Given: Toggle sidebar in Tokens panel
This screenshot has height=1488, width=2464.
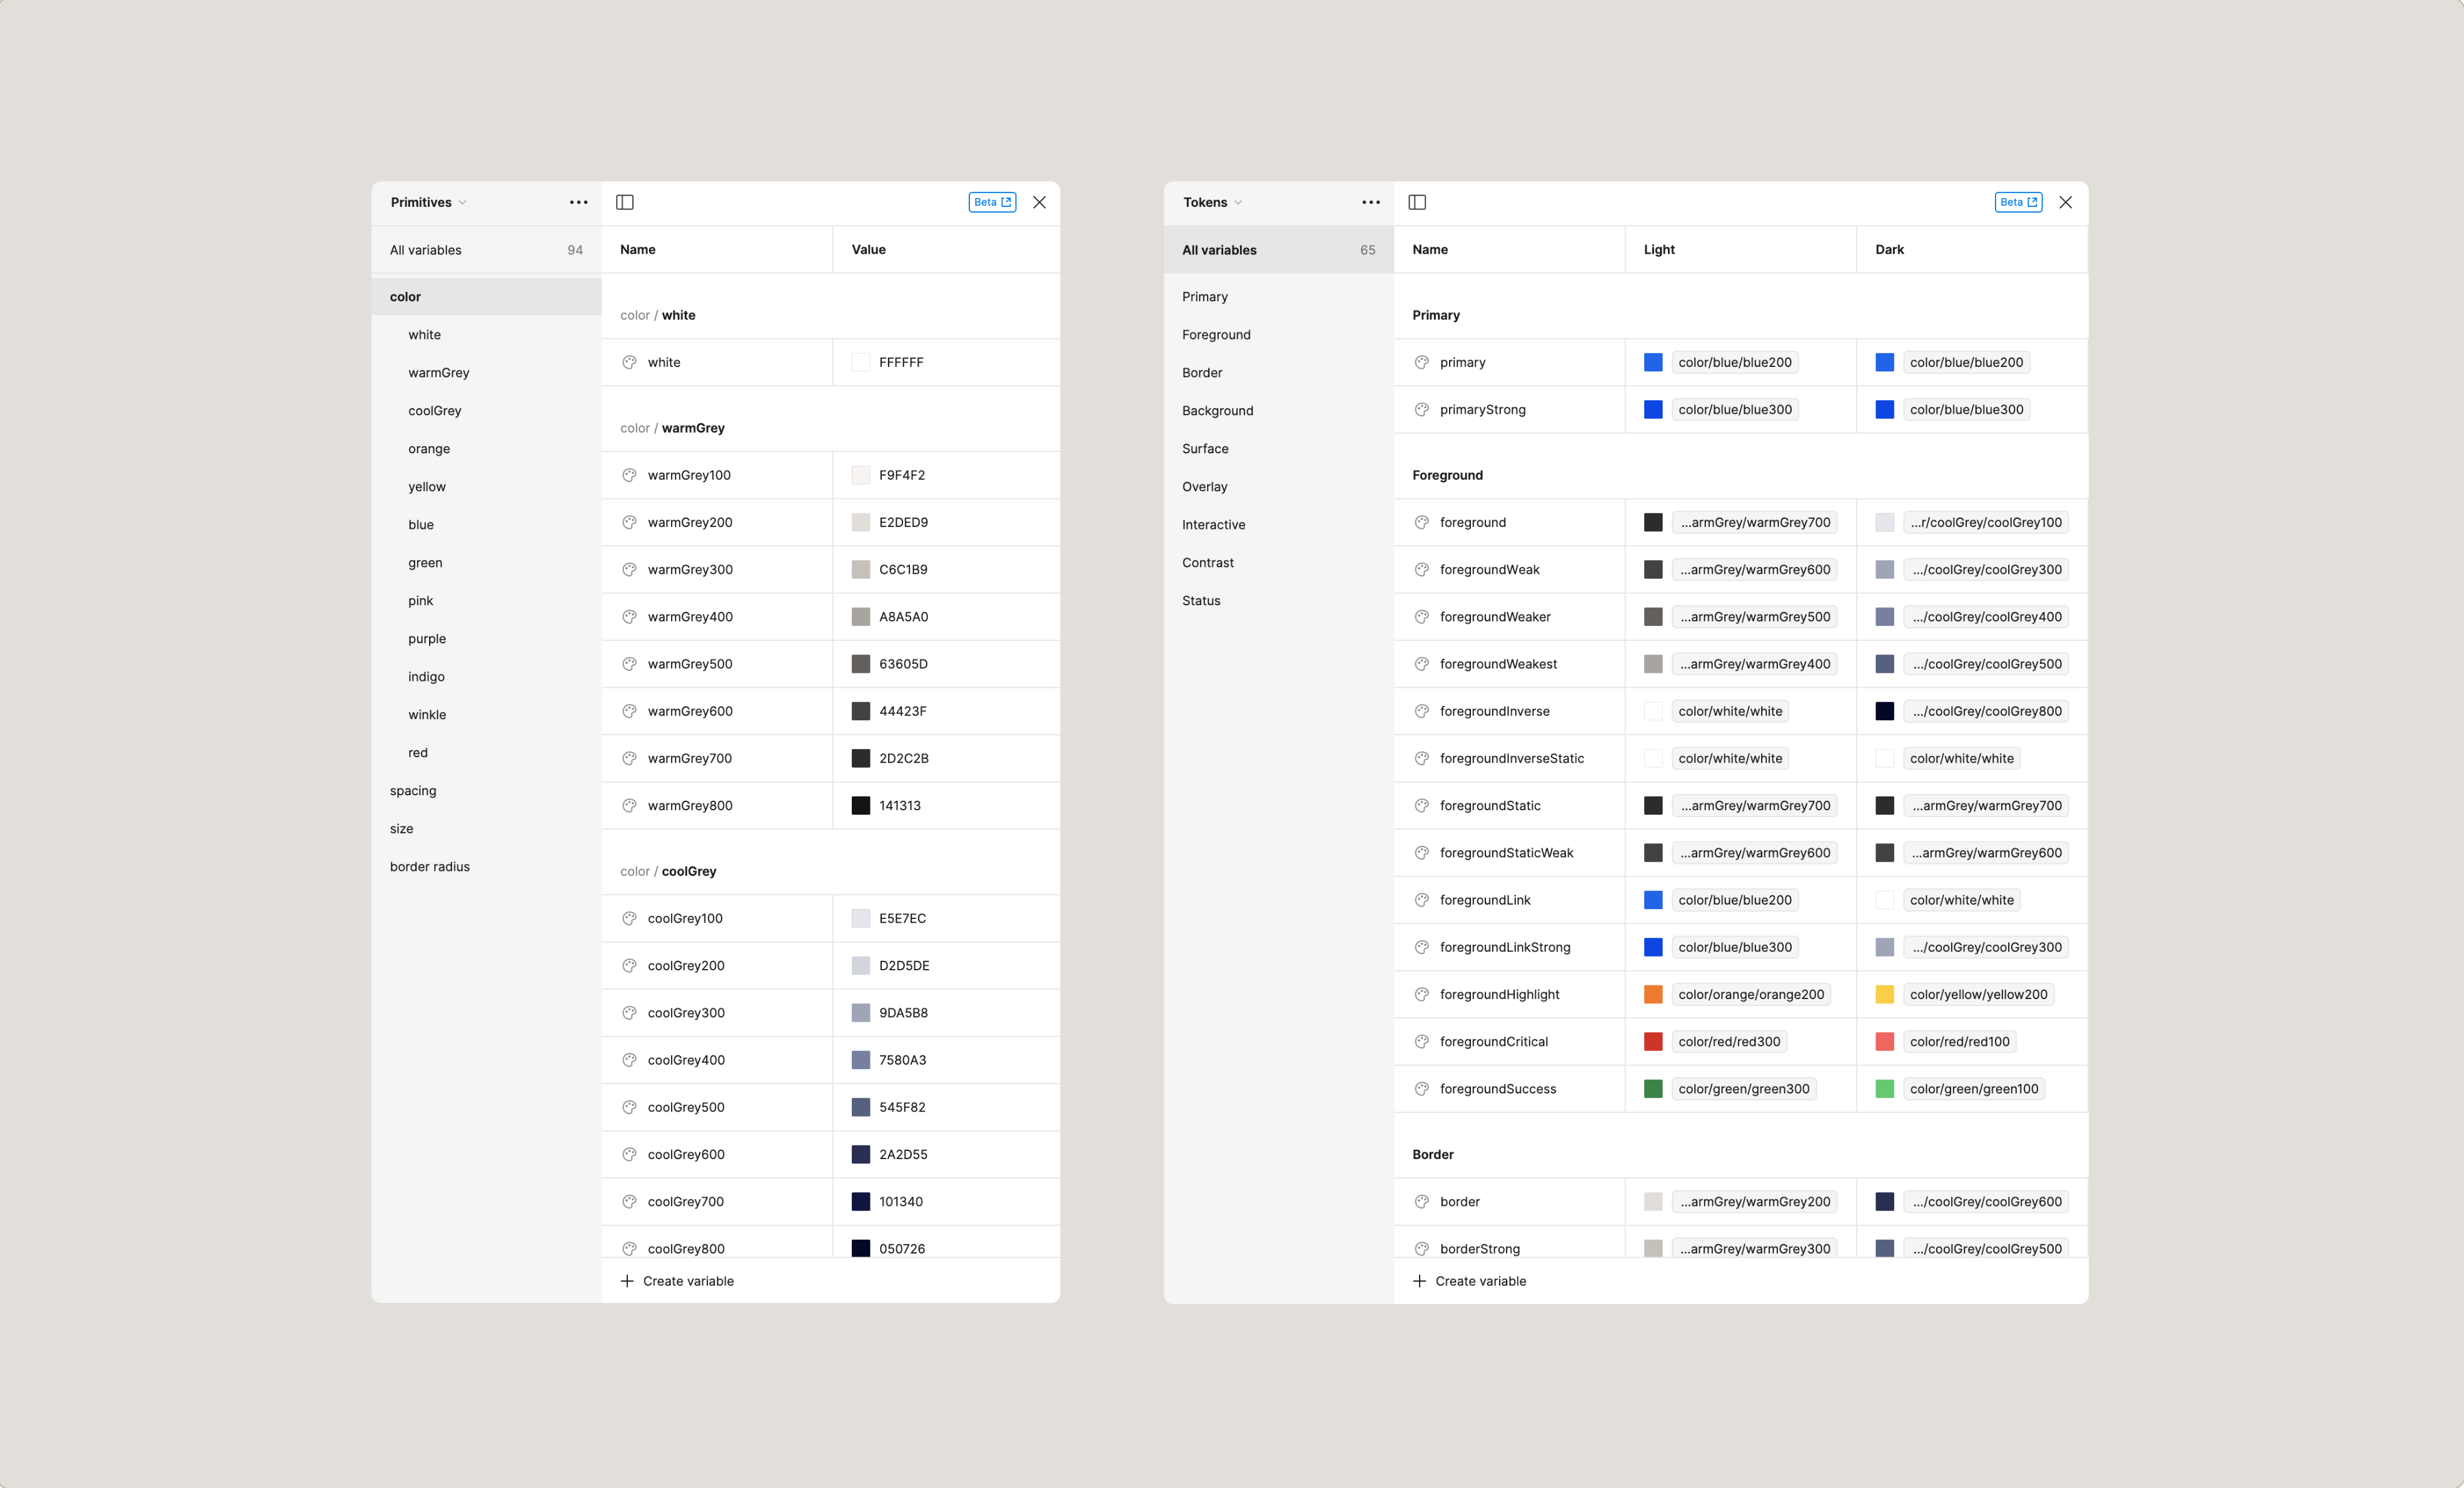Looking at the screenshot, I should click(1417, 202).
